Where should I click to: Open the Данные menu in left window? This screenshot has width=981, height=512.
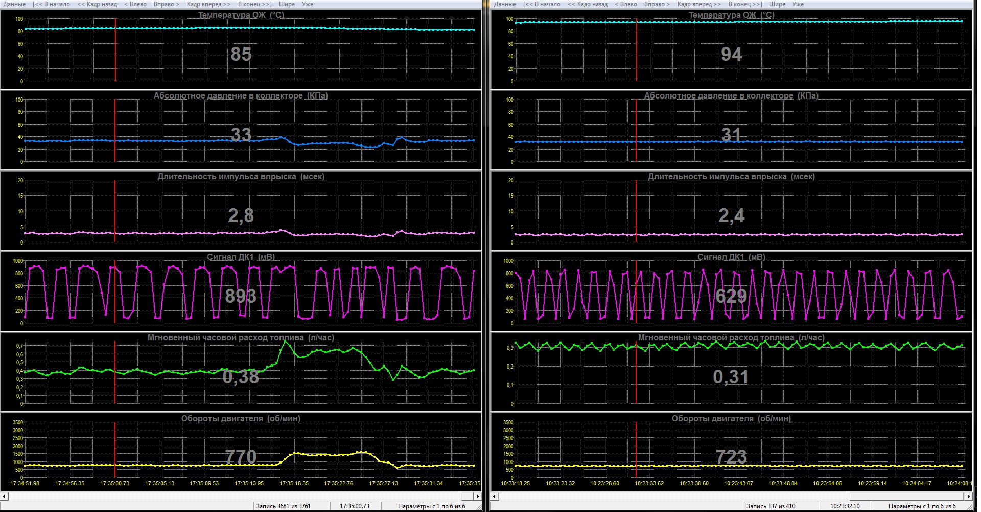tap(14, 4)
